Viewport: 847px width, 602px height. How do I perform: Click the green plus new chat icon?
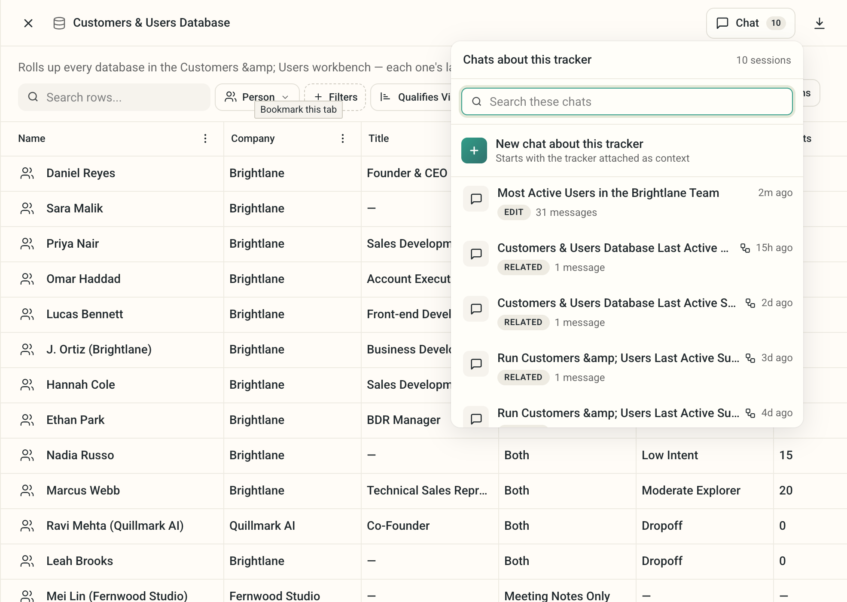474,150
